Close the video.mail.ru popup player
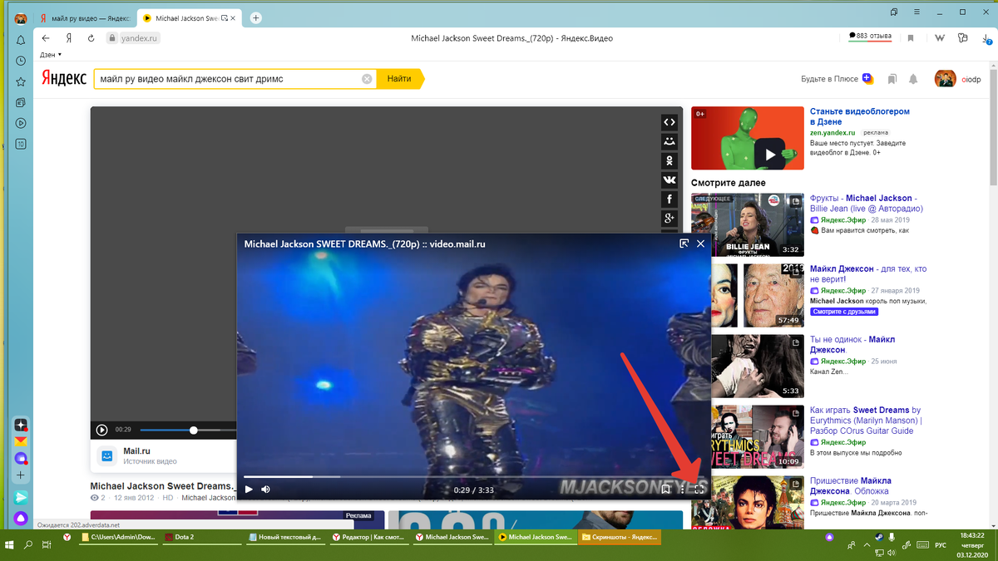This screenshot has width=998, height=561. [700, 244]
